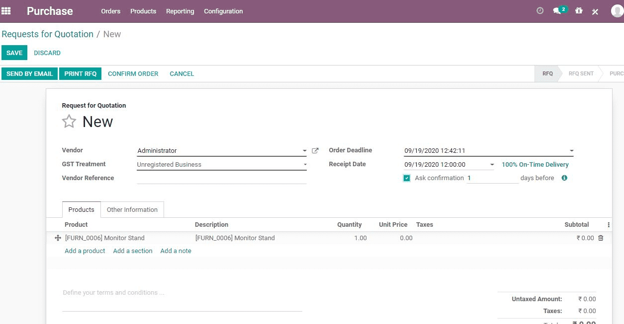Open the column options kebab menu
Screen dimensions: 624x324
609,225
